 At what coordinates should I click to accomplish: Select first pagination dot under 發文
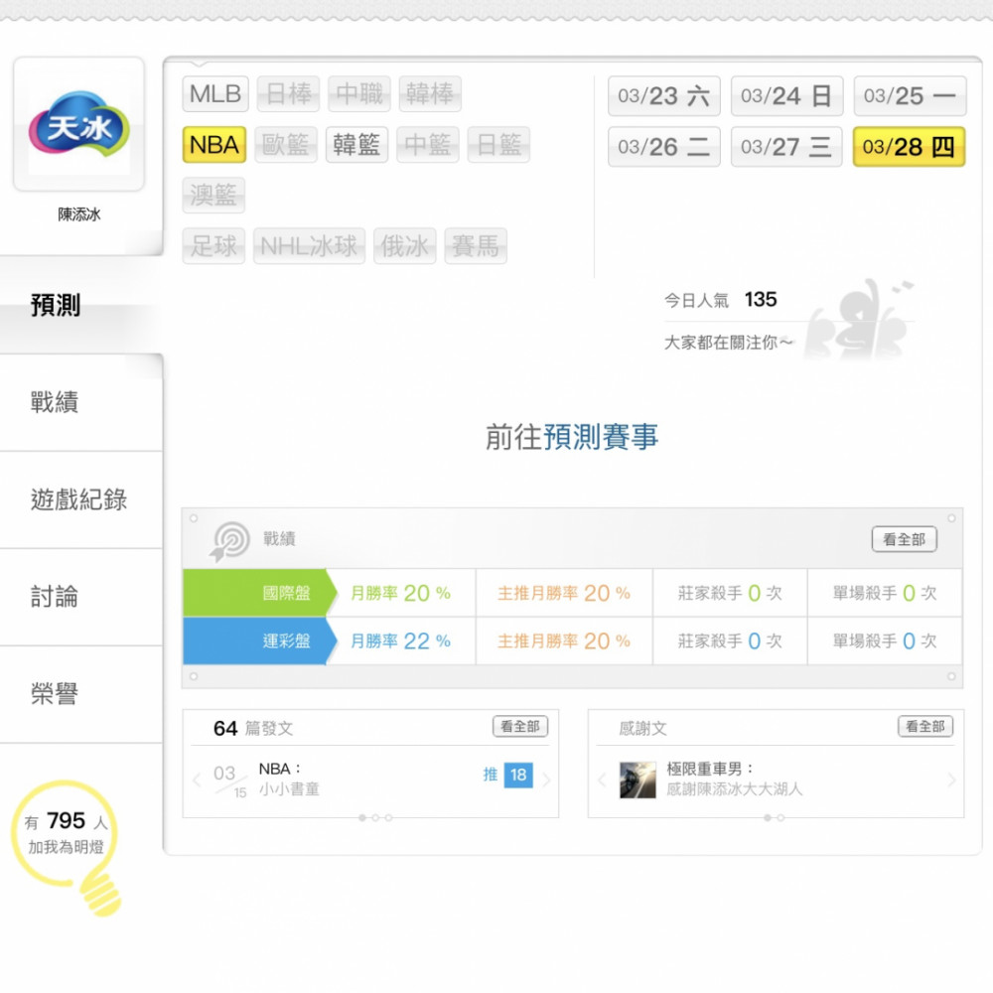[362, 817]
